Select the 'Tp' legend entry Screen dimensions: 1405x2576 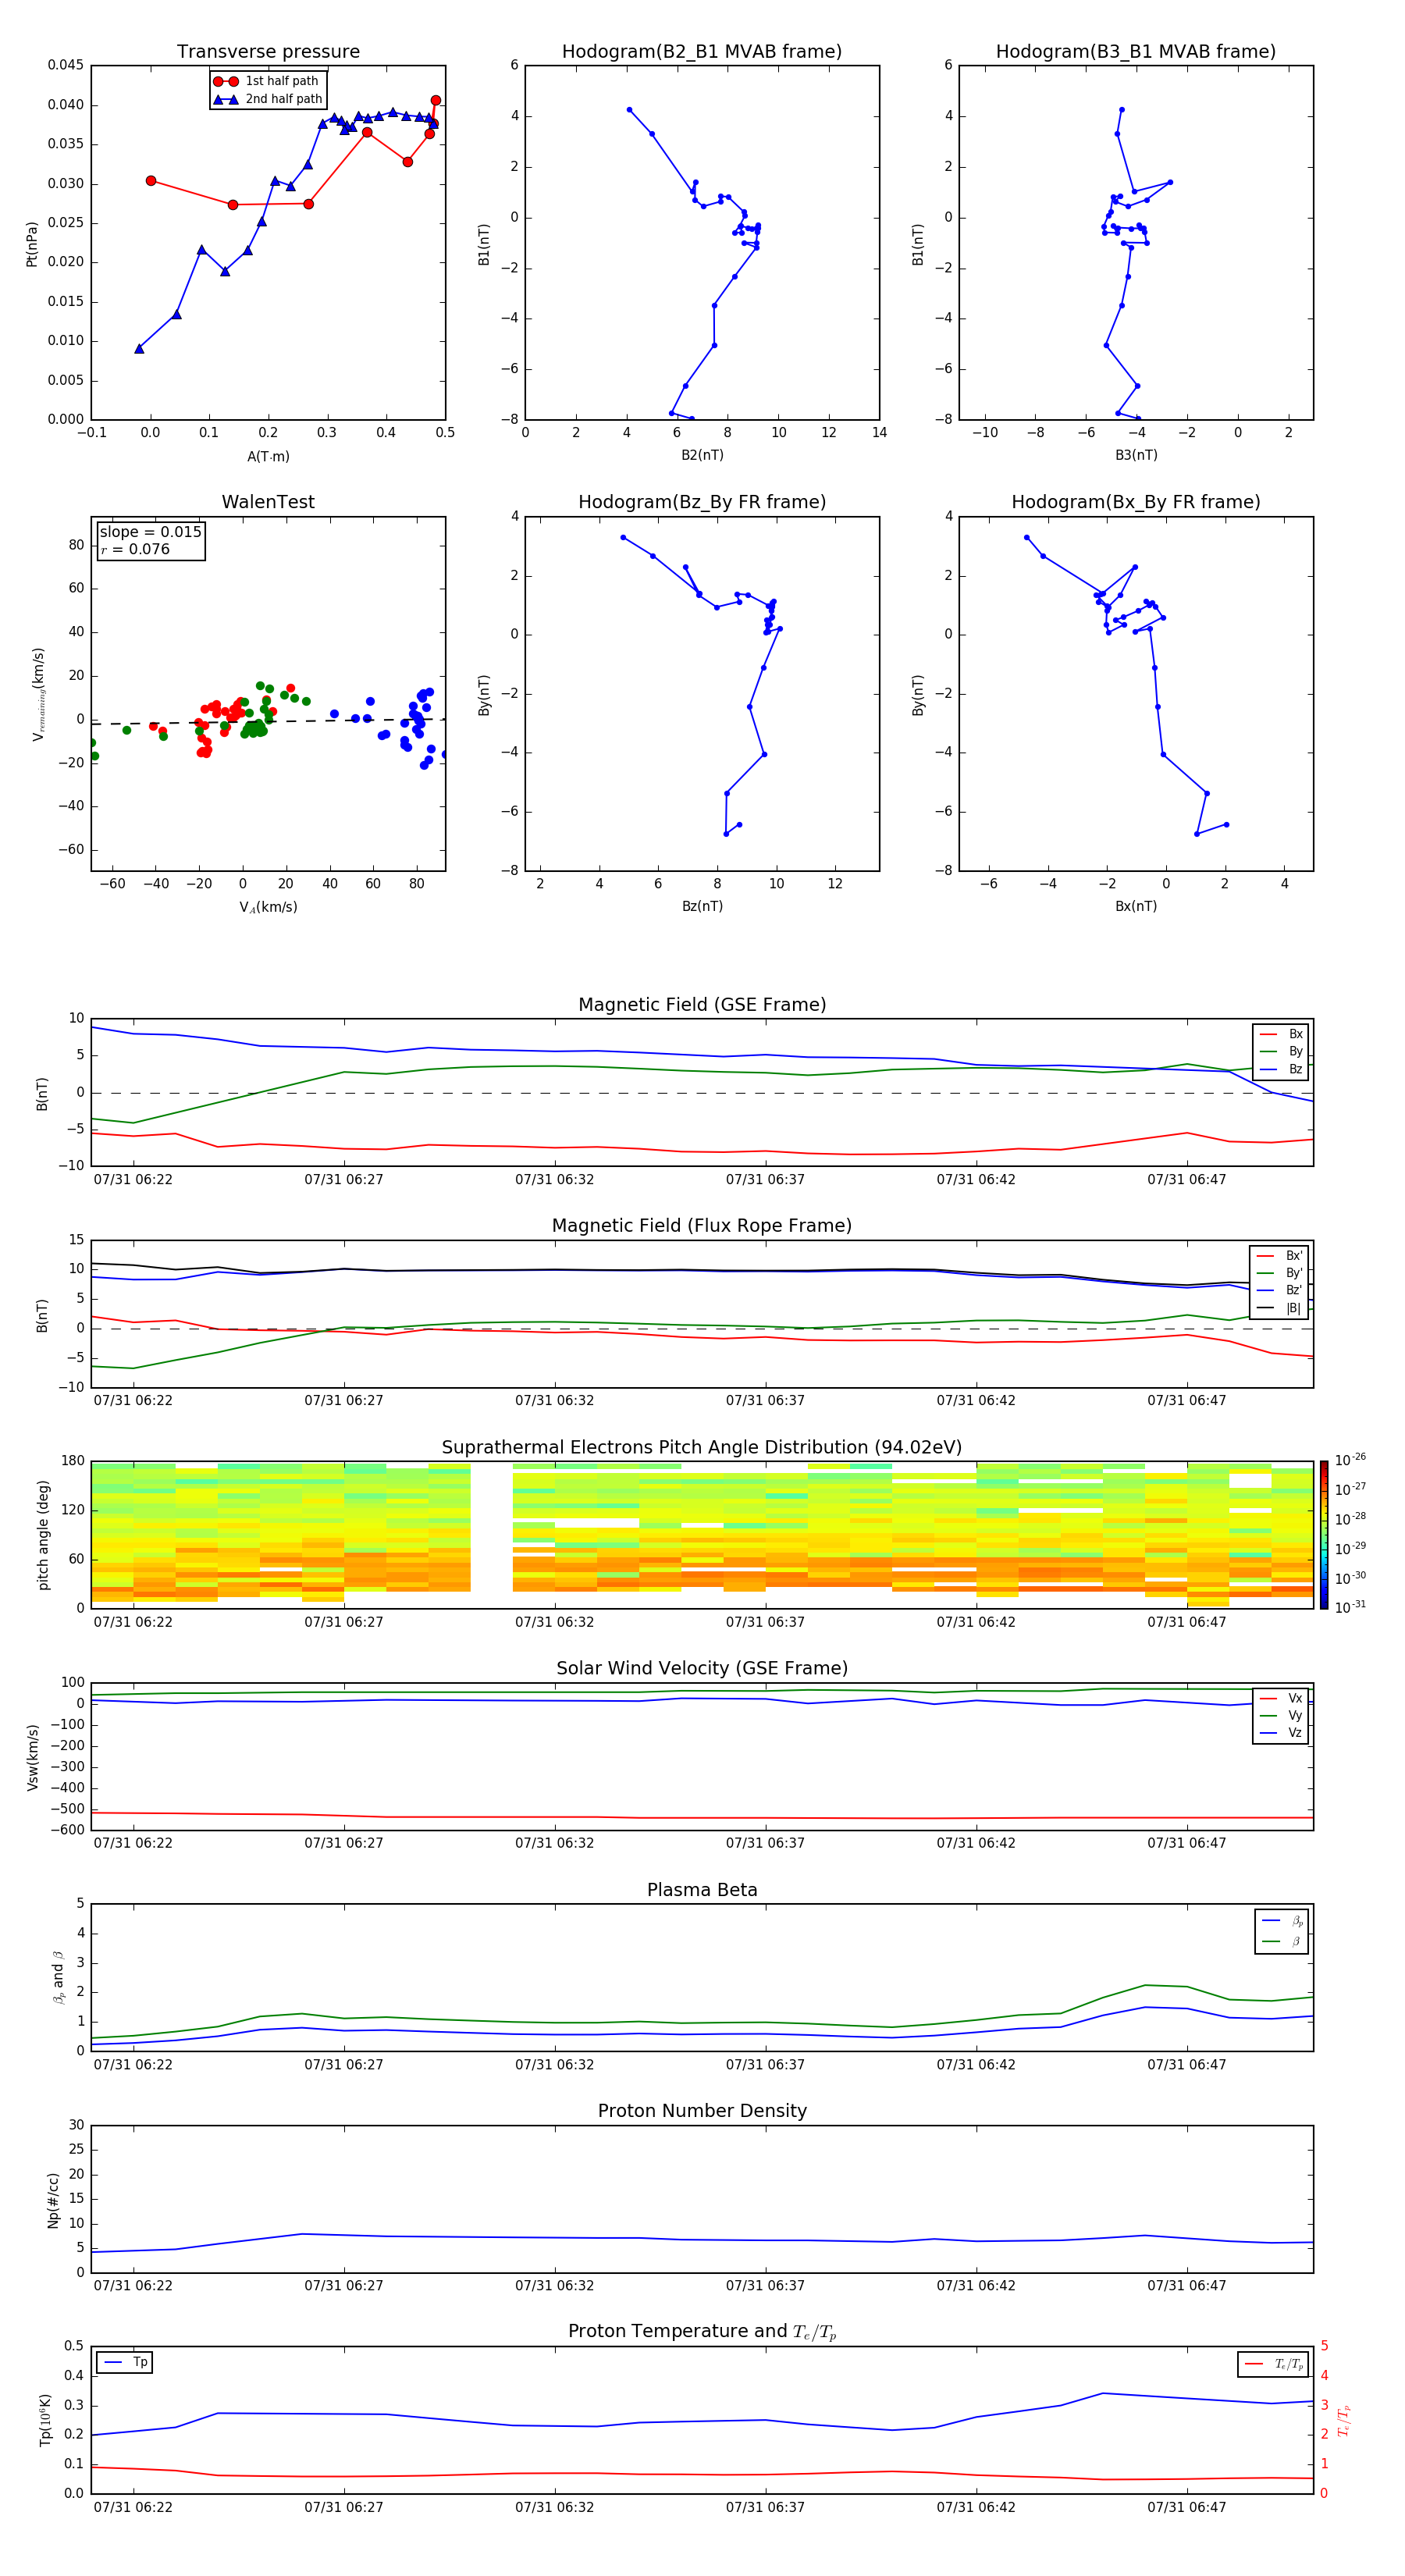(x=126, y=2362)
